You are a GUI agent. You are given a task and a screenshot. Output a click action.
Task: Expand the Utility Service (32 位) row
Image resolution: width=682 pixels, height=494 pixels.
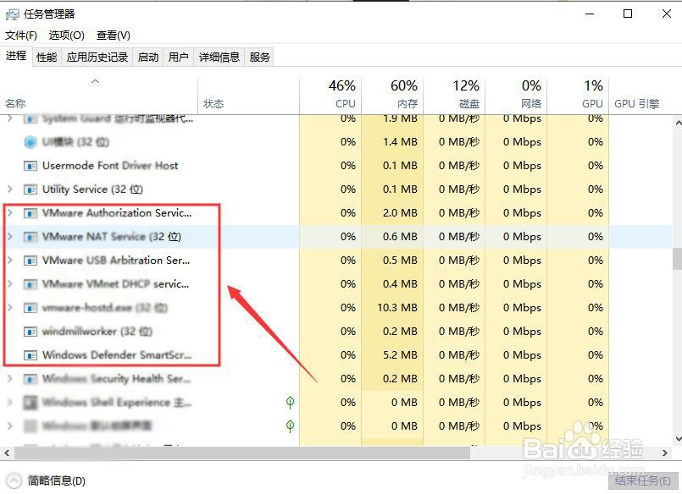(x=10, y=189)
